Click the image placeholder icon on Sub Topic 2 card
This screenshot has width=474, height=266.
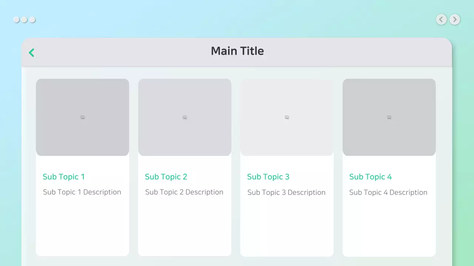tap(184, 117)
